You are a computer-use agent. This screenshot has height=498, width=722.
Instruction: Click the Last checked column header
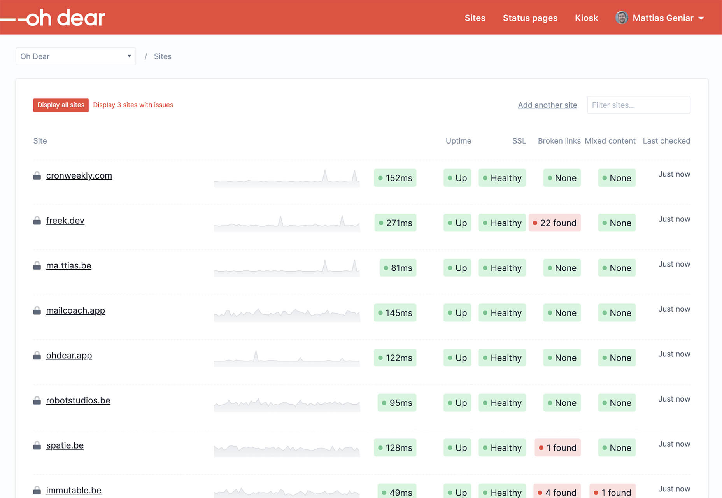[666, 141]
